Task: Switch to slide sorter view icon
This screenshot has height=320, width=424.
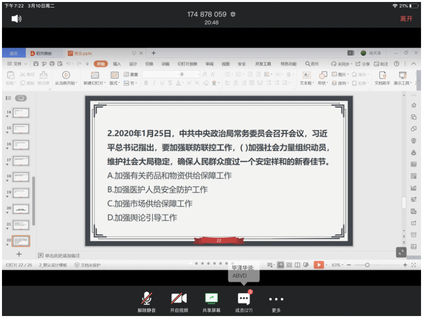Action: [x=289, y=265]
